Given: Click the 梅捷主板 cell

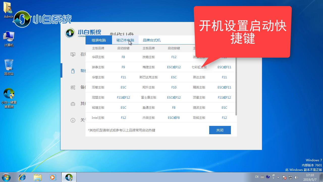Looking at the screenshot, I should tap(149, 67).
